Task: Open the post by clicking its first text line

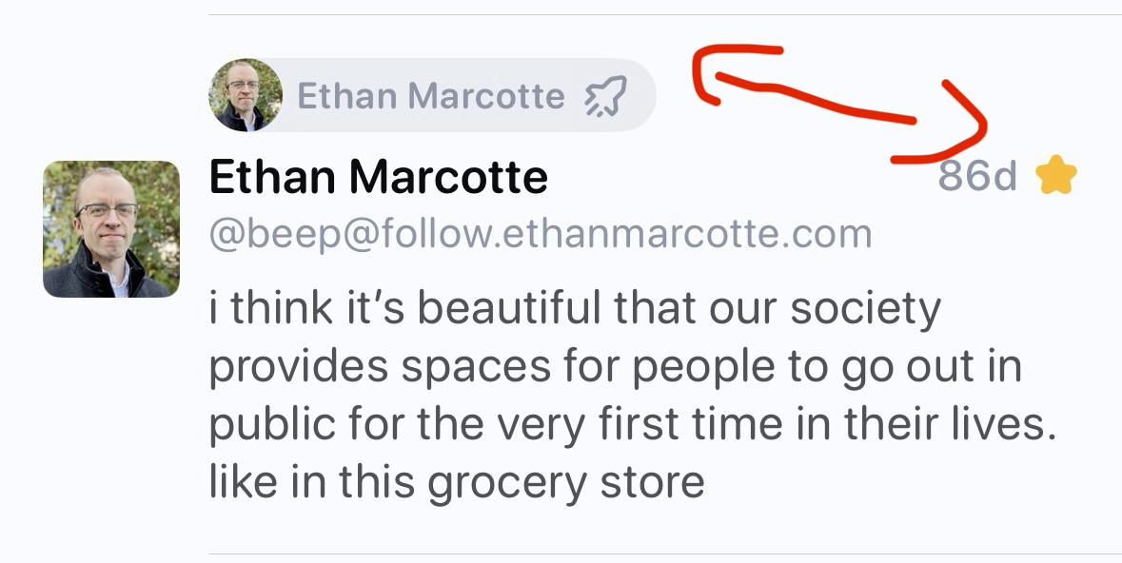Action: (x=574, y=308)
